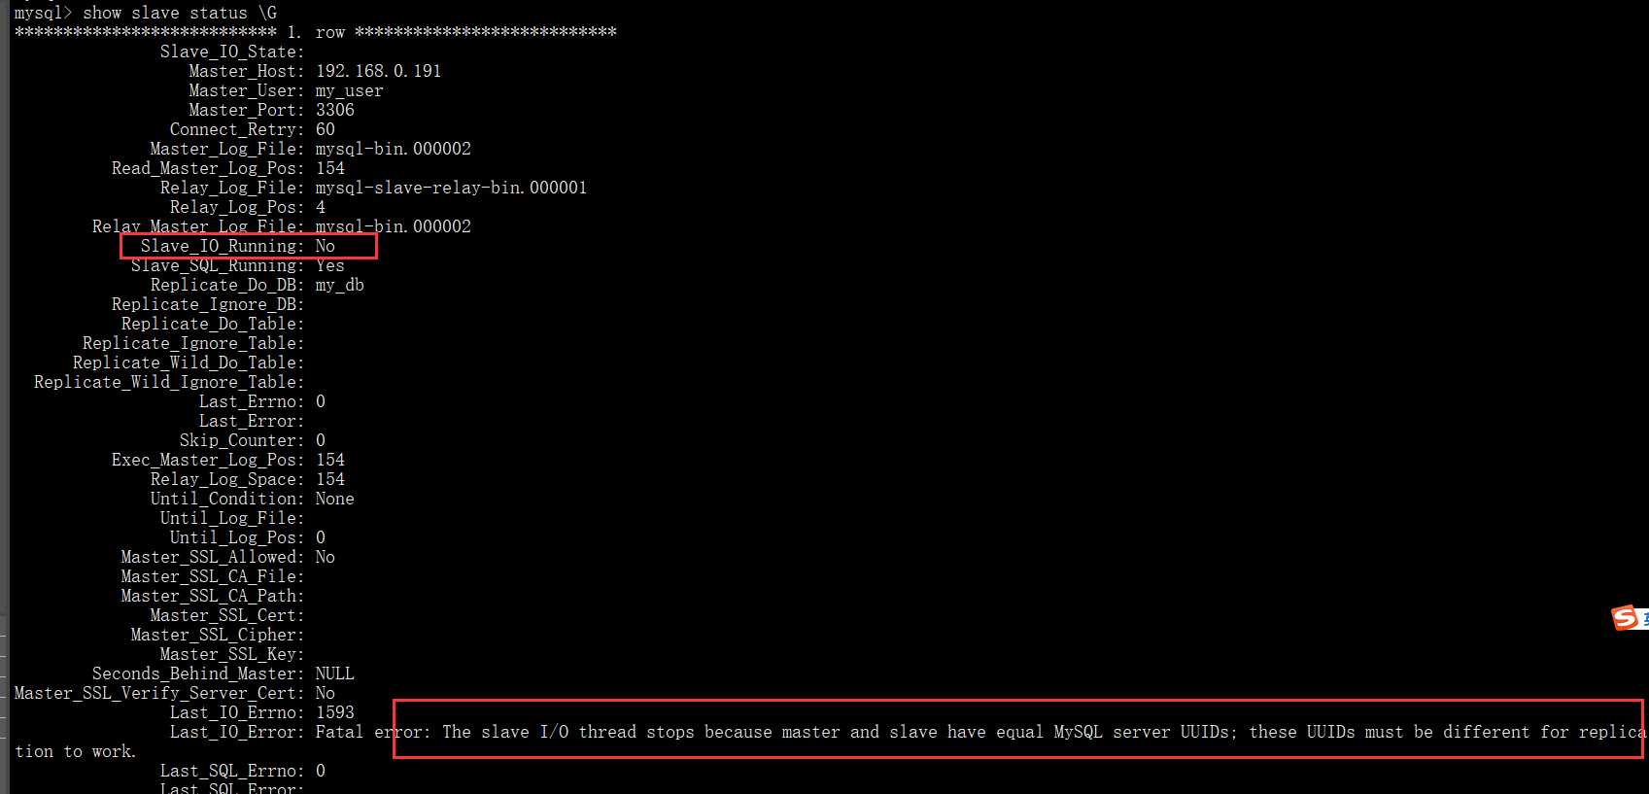Click the Replicate_Do_Table label
Screen dimensions: 1649x794
213,324
